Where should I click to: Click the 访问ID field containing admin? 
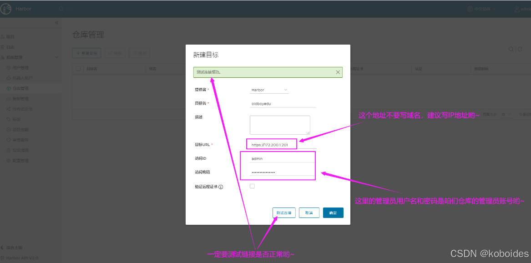click(283, 158)
